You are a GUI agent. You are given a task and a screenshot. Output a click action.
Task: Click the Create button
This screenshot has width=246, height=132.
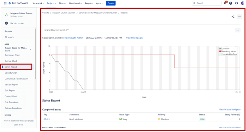[111, 3]
